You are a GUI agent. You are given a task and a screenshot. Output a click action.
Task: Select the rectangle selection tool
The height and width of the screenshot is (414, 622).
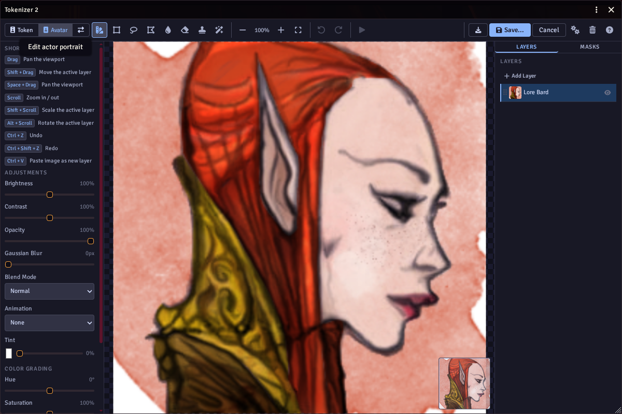(x=117, y=30)
